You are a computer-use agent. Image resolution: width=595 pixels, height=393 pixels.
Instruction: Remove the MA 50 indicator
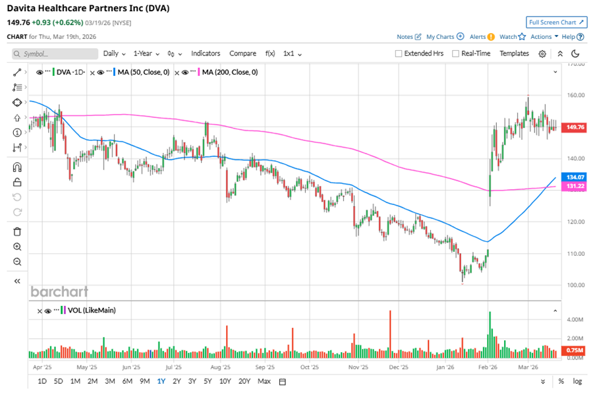point(92,73)
